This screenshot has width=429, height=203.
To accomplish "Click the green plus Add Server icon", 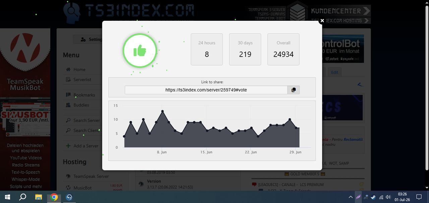I will point(68,146).
